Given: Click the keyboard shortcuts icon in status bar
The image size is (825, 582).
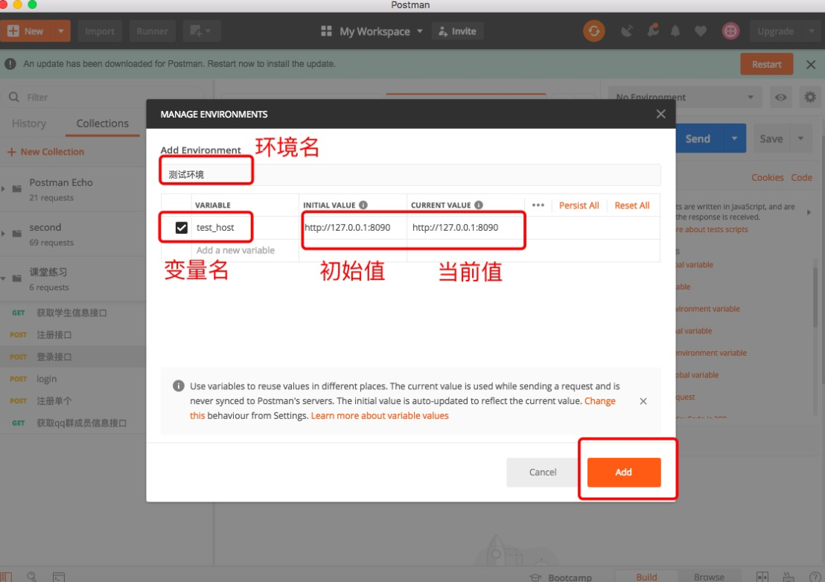Looking at the screenshot, I should pos(789,578).
